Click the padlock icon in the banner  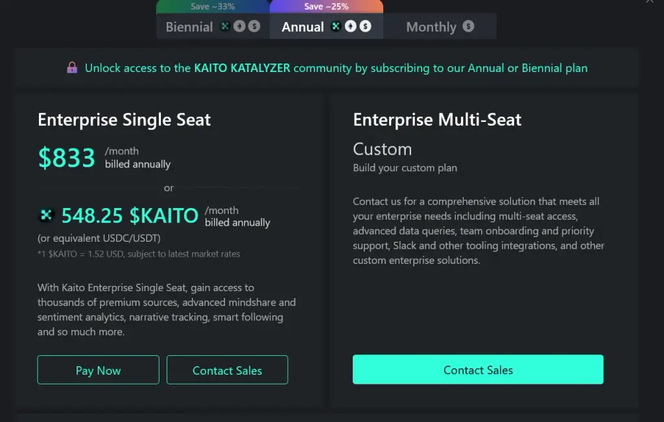point(72,67)
